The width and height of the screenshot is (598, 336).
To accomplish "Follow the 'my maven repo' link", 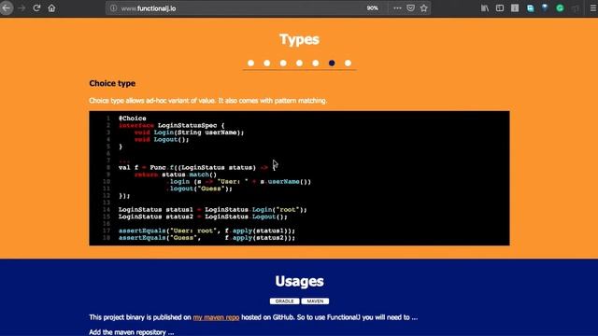I will (x=216, y=317).
